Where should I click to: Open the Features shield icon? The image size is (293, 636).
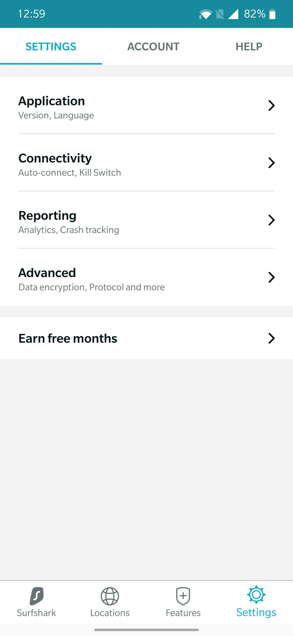[183, 596]
